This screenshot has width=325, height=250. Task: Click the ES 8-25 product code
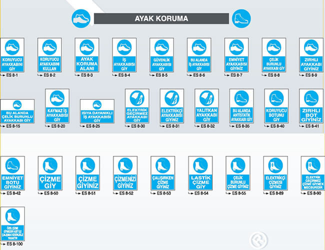click(x=93, y=126)
